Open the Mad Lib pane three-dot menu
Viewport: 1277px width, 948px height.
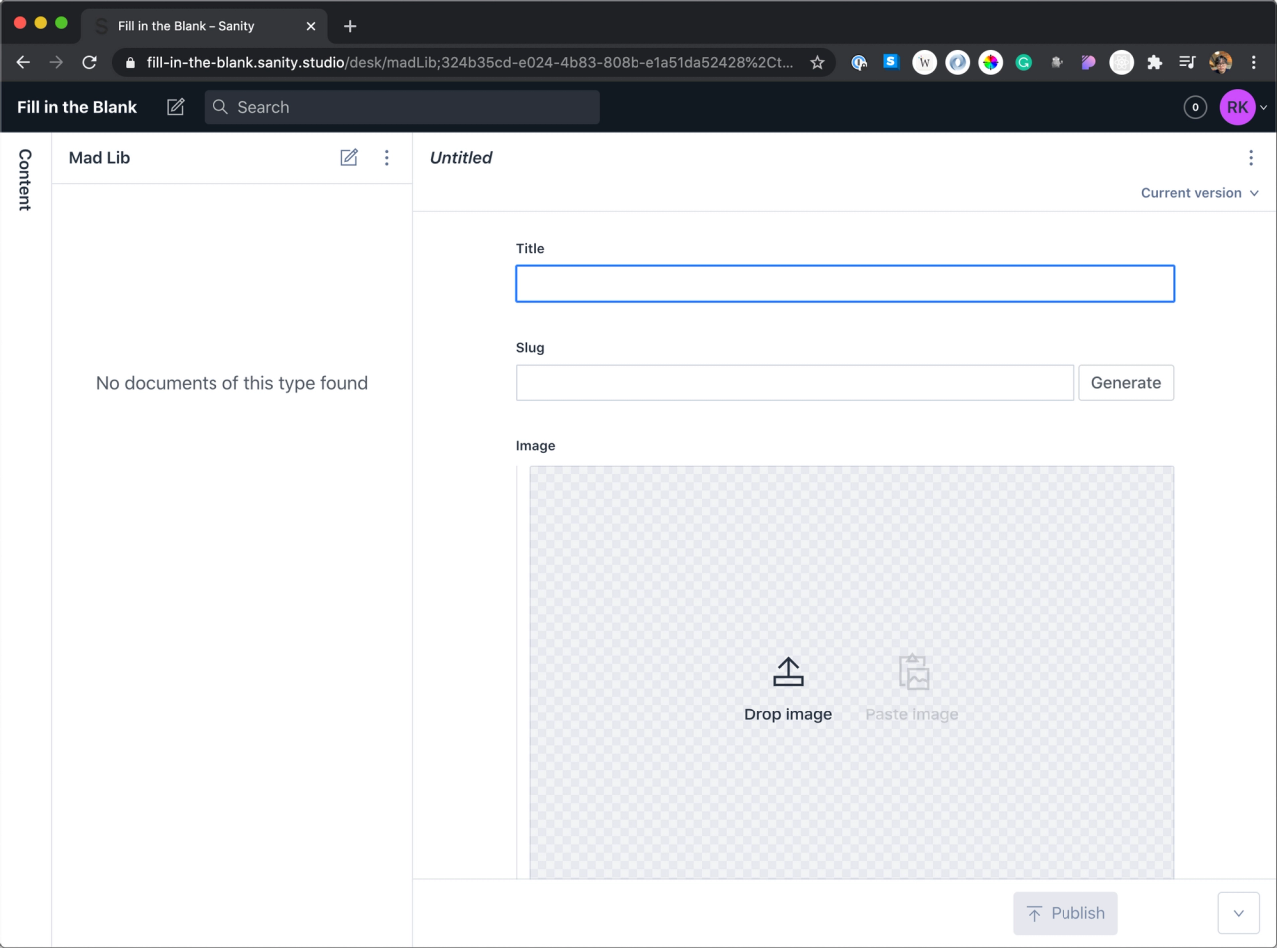(x=387, y=157)
